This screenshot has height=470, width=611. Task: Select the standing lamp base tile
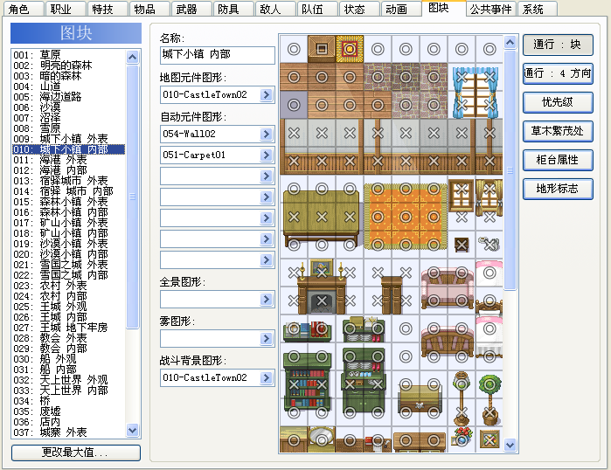(462, 412)
